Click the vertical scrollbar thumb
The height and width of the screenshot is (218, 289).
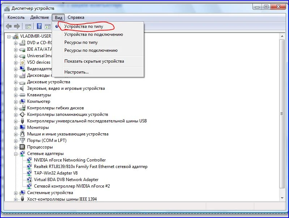282,114
